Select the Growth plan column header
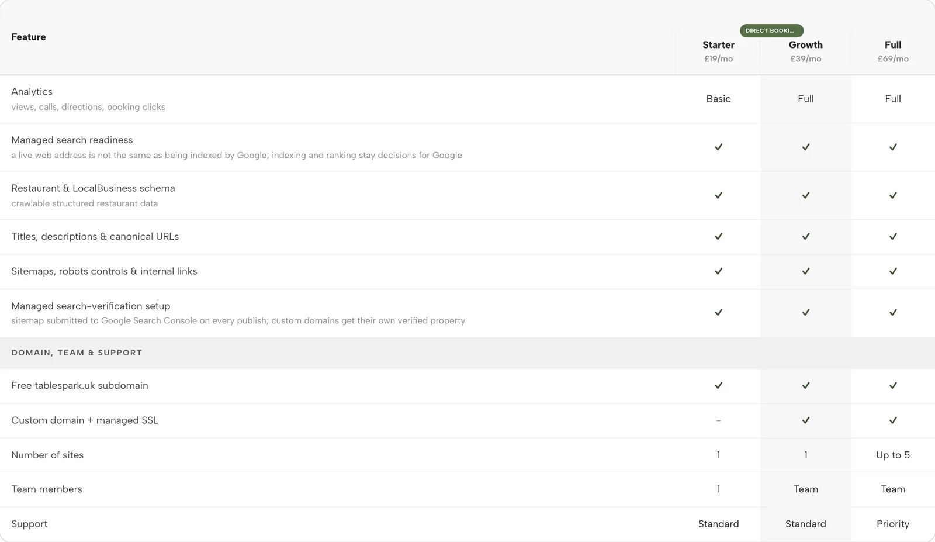 point(805,45)
